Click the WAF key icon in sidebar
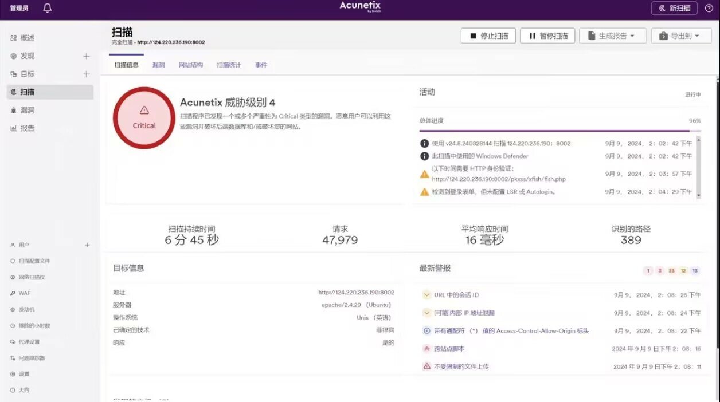Viewport: 720px width, 402px height. [x=13, y=293]
